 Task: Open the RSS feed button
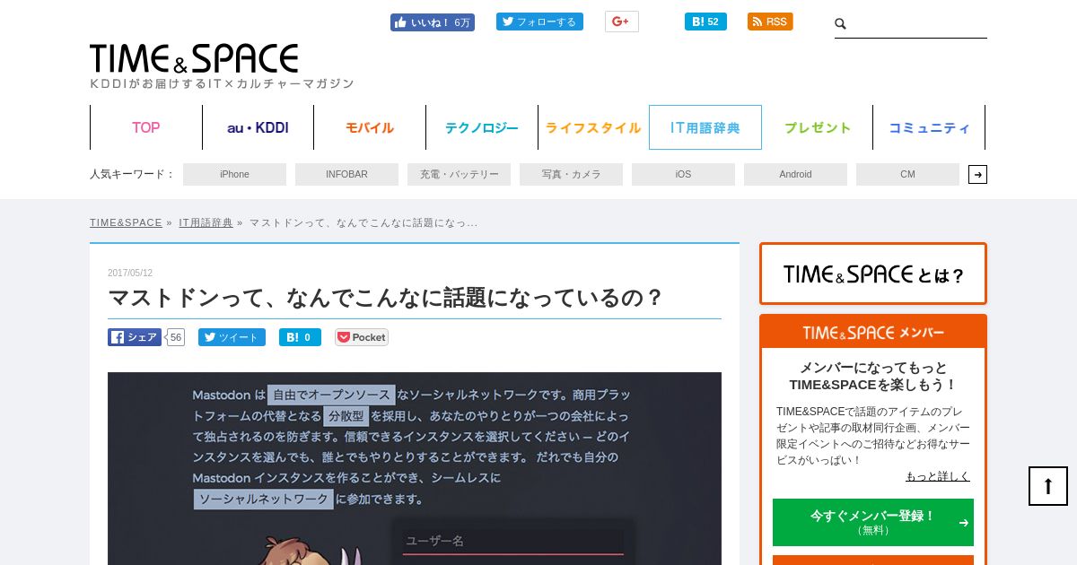click(x=770, y=22)
